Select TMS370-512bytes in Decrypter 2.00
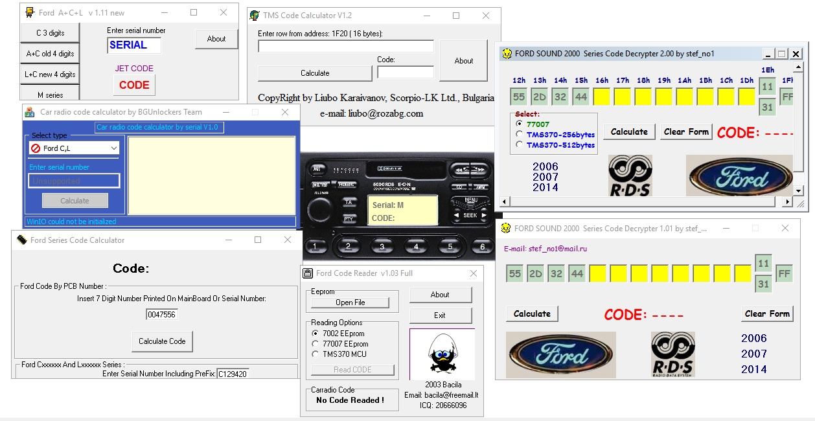 519,145
